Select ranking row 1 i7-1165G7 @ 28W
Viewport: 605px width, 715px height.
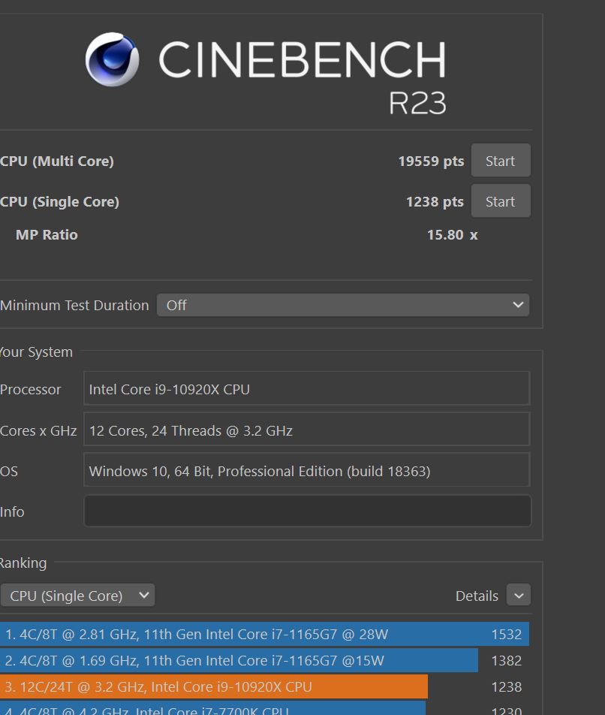264,635
